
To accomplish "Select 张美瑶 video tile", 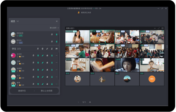I will [x=127, y=65].
